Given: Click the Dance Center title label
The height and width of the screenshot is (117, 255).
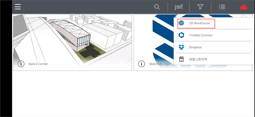Looking at the screenshot, I should click(38, 64).
